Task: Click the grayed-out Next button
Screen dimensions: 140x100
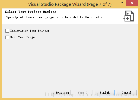Action: 83,93
